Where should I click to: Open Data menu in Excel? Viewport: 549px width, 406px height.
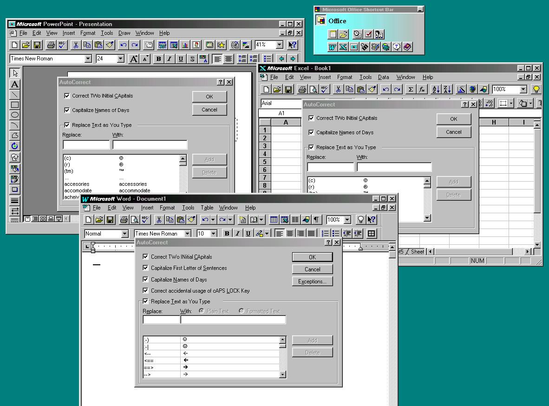(x=383, y=77)
